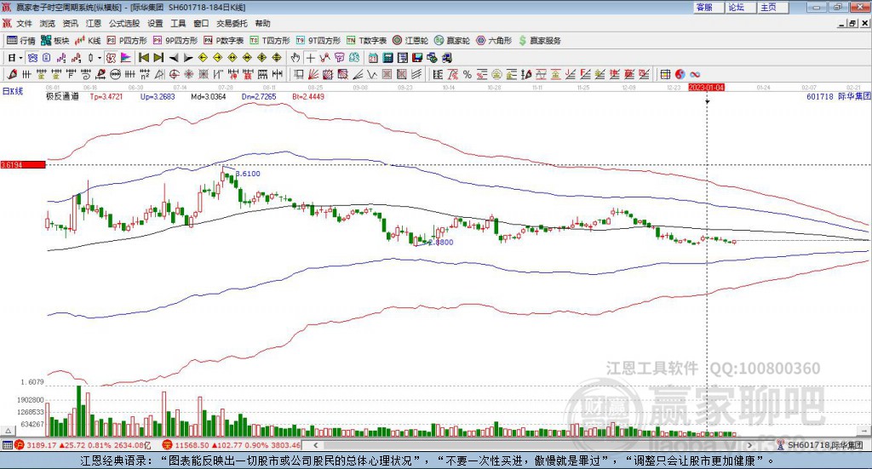
Task: Click the pink flag chart icon
Action: (126, 58)
